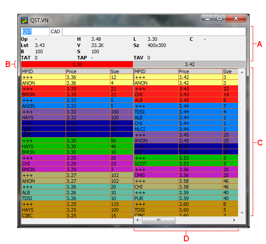
Task: Minimize the QST.VN window
Action: [207, 19]
